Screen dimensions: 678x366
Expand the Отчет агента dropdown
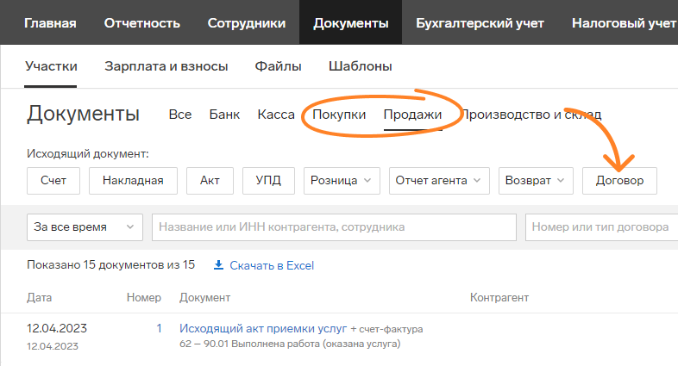pos(439,180)
